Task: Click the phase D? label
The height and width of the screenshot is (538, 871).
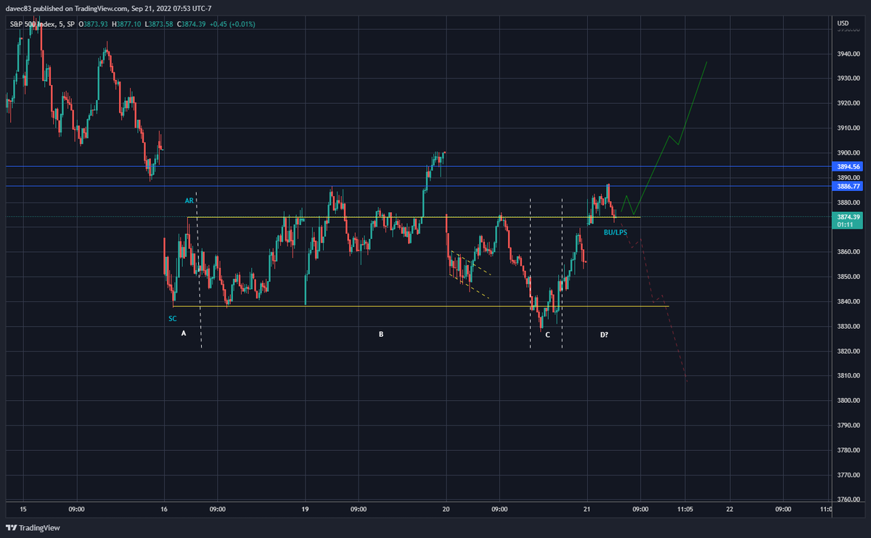Action: pyautogui.click(x=604, y=334)
